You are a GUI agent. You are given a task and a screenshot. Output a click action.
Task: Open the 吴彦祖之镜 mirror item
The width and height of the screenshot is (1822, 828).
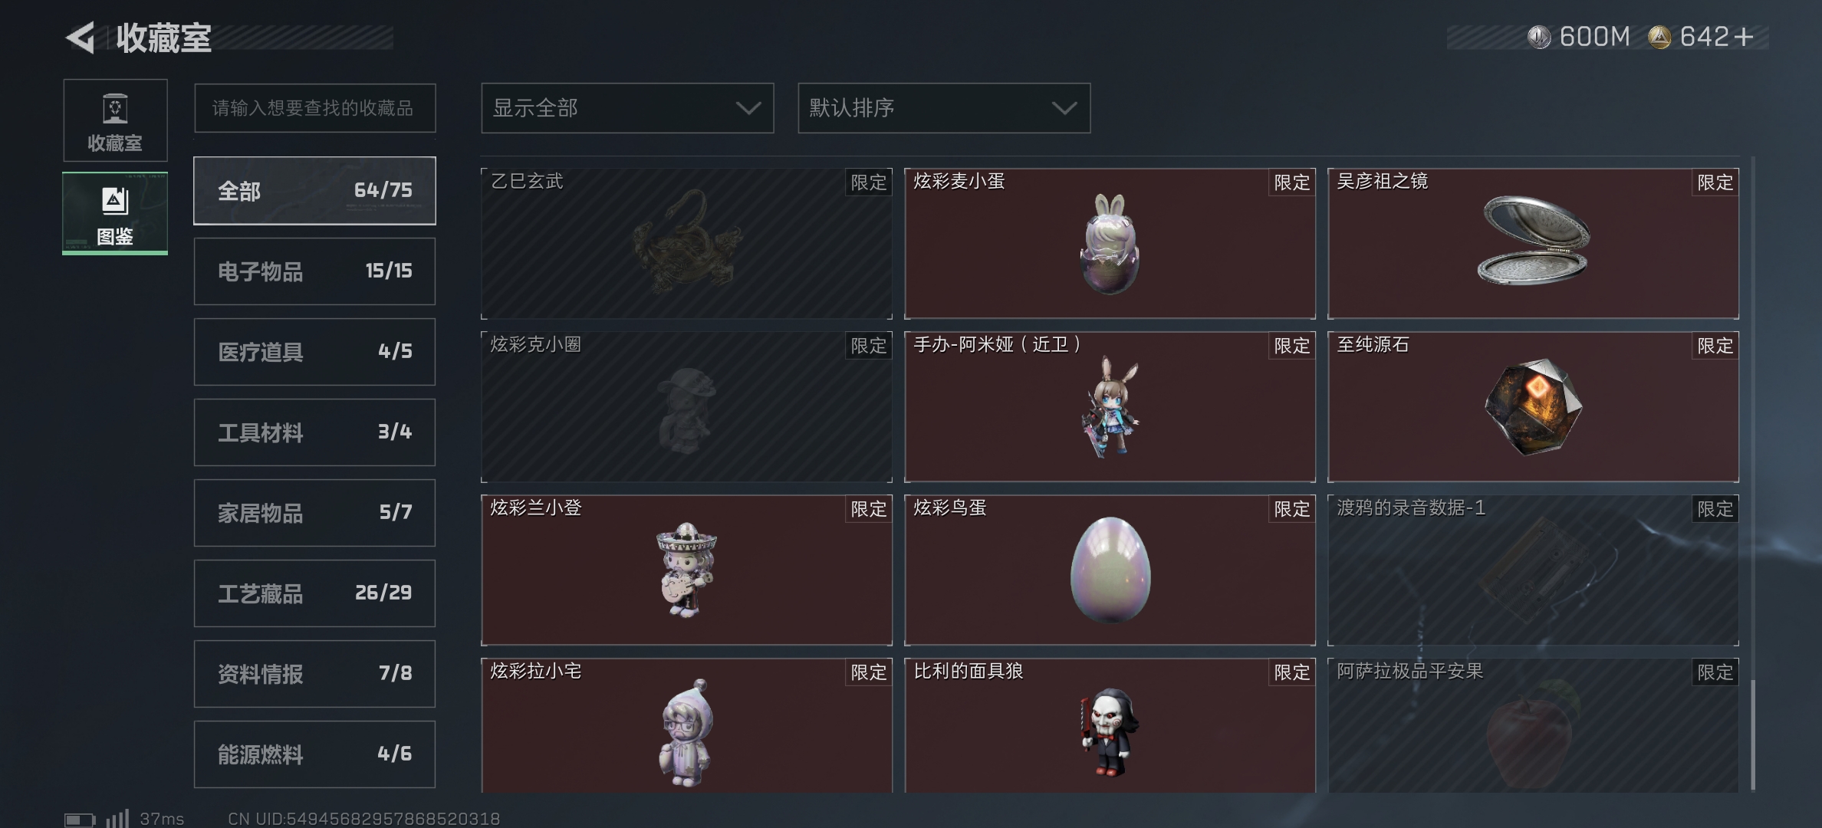coord(1533,243)
